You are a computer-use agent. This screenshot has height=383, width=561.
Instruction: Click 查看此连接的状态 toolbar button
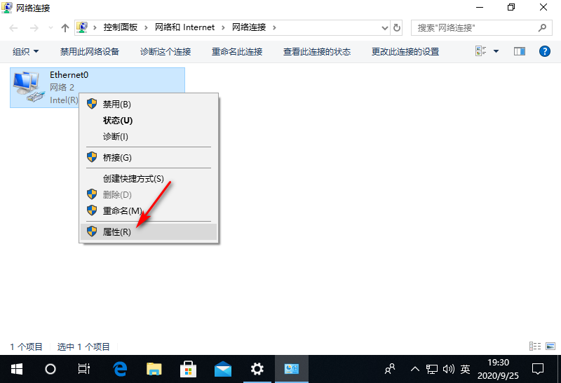point(317,51)
